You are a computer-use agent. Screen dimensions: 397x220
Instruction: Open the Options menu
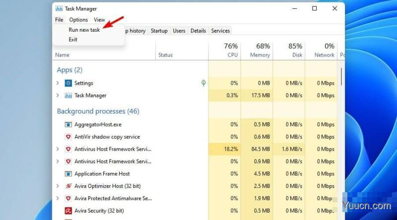pyautogui.click(x=78, y=20)
